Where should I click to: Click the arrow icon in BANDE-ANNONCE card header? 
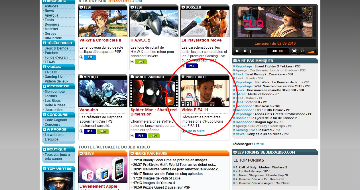[132, 77]
